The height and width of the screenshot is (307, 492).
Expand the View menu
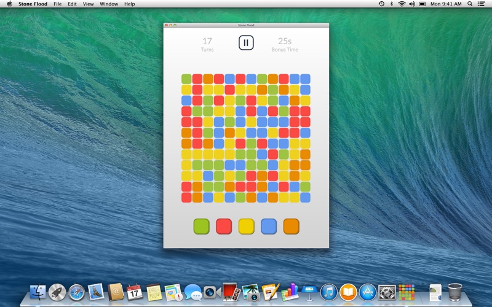tap(89, 4)
